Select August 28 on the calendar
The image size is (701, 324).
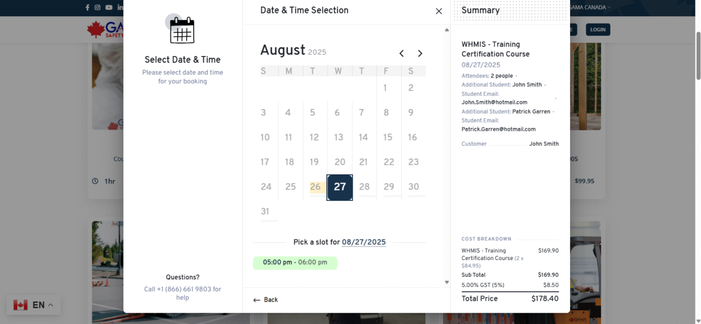coord(365,187)
